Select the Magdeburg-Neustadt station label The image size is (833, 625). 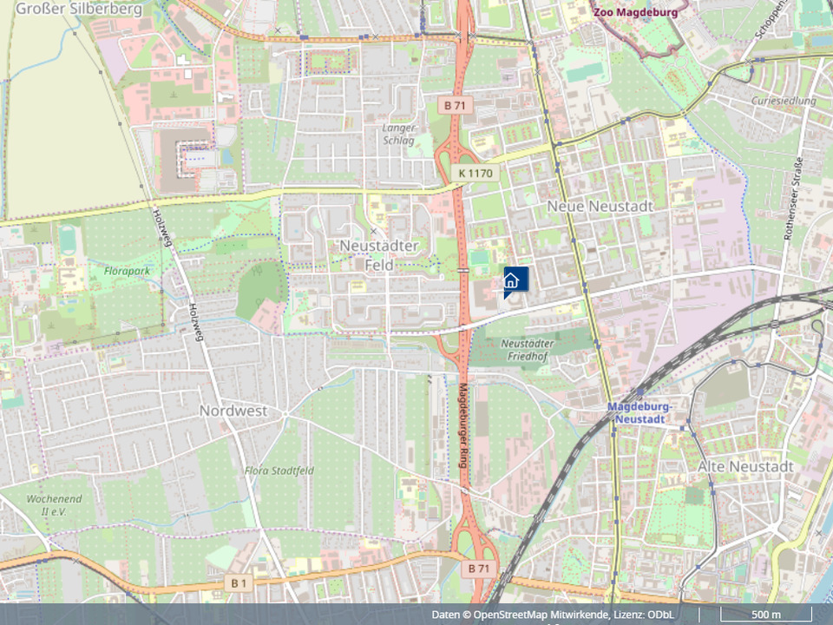[640, 413]
